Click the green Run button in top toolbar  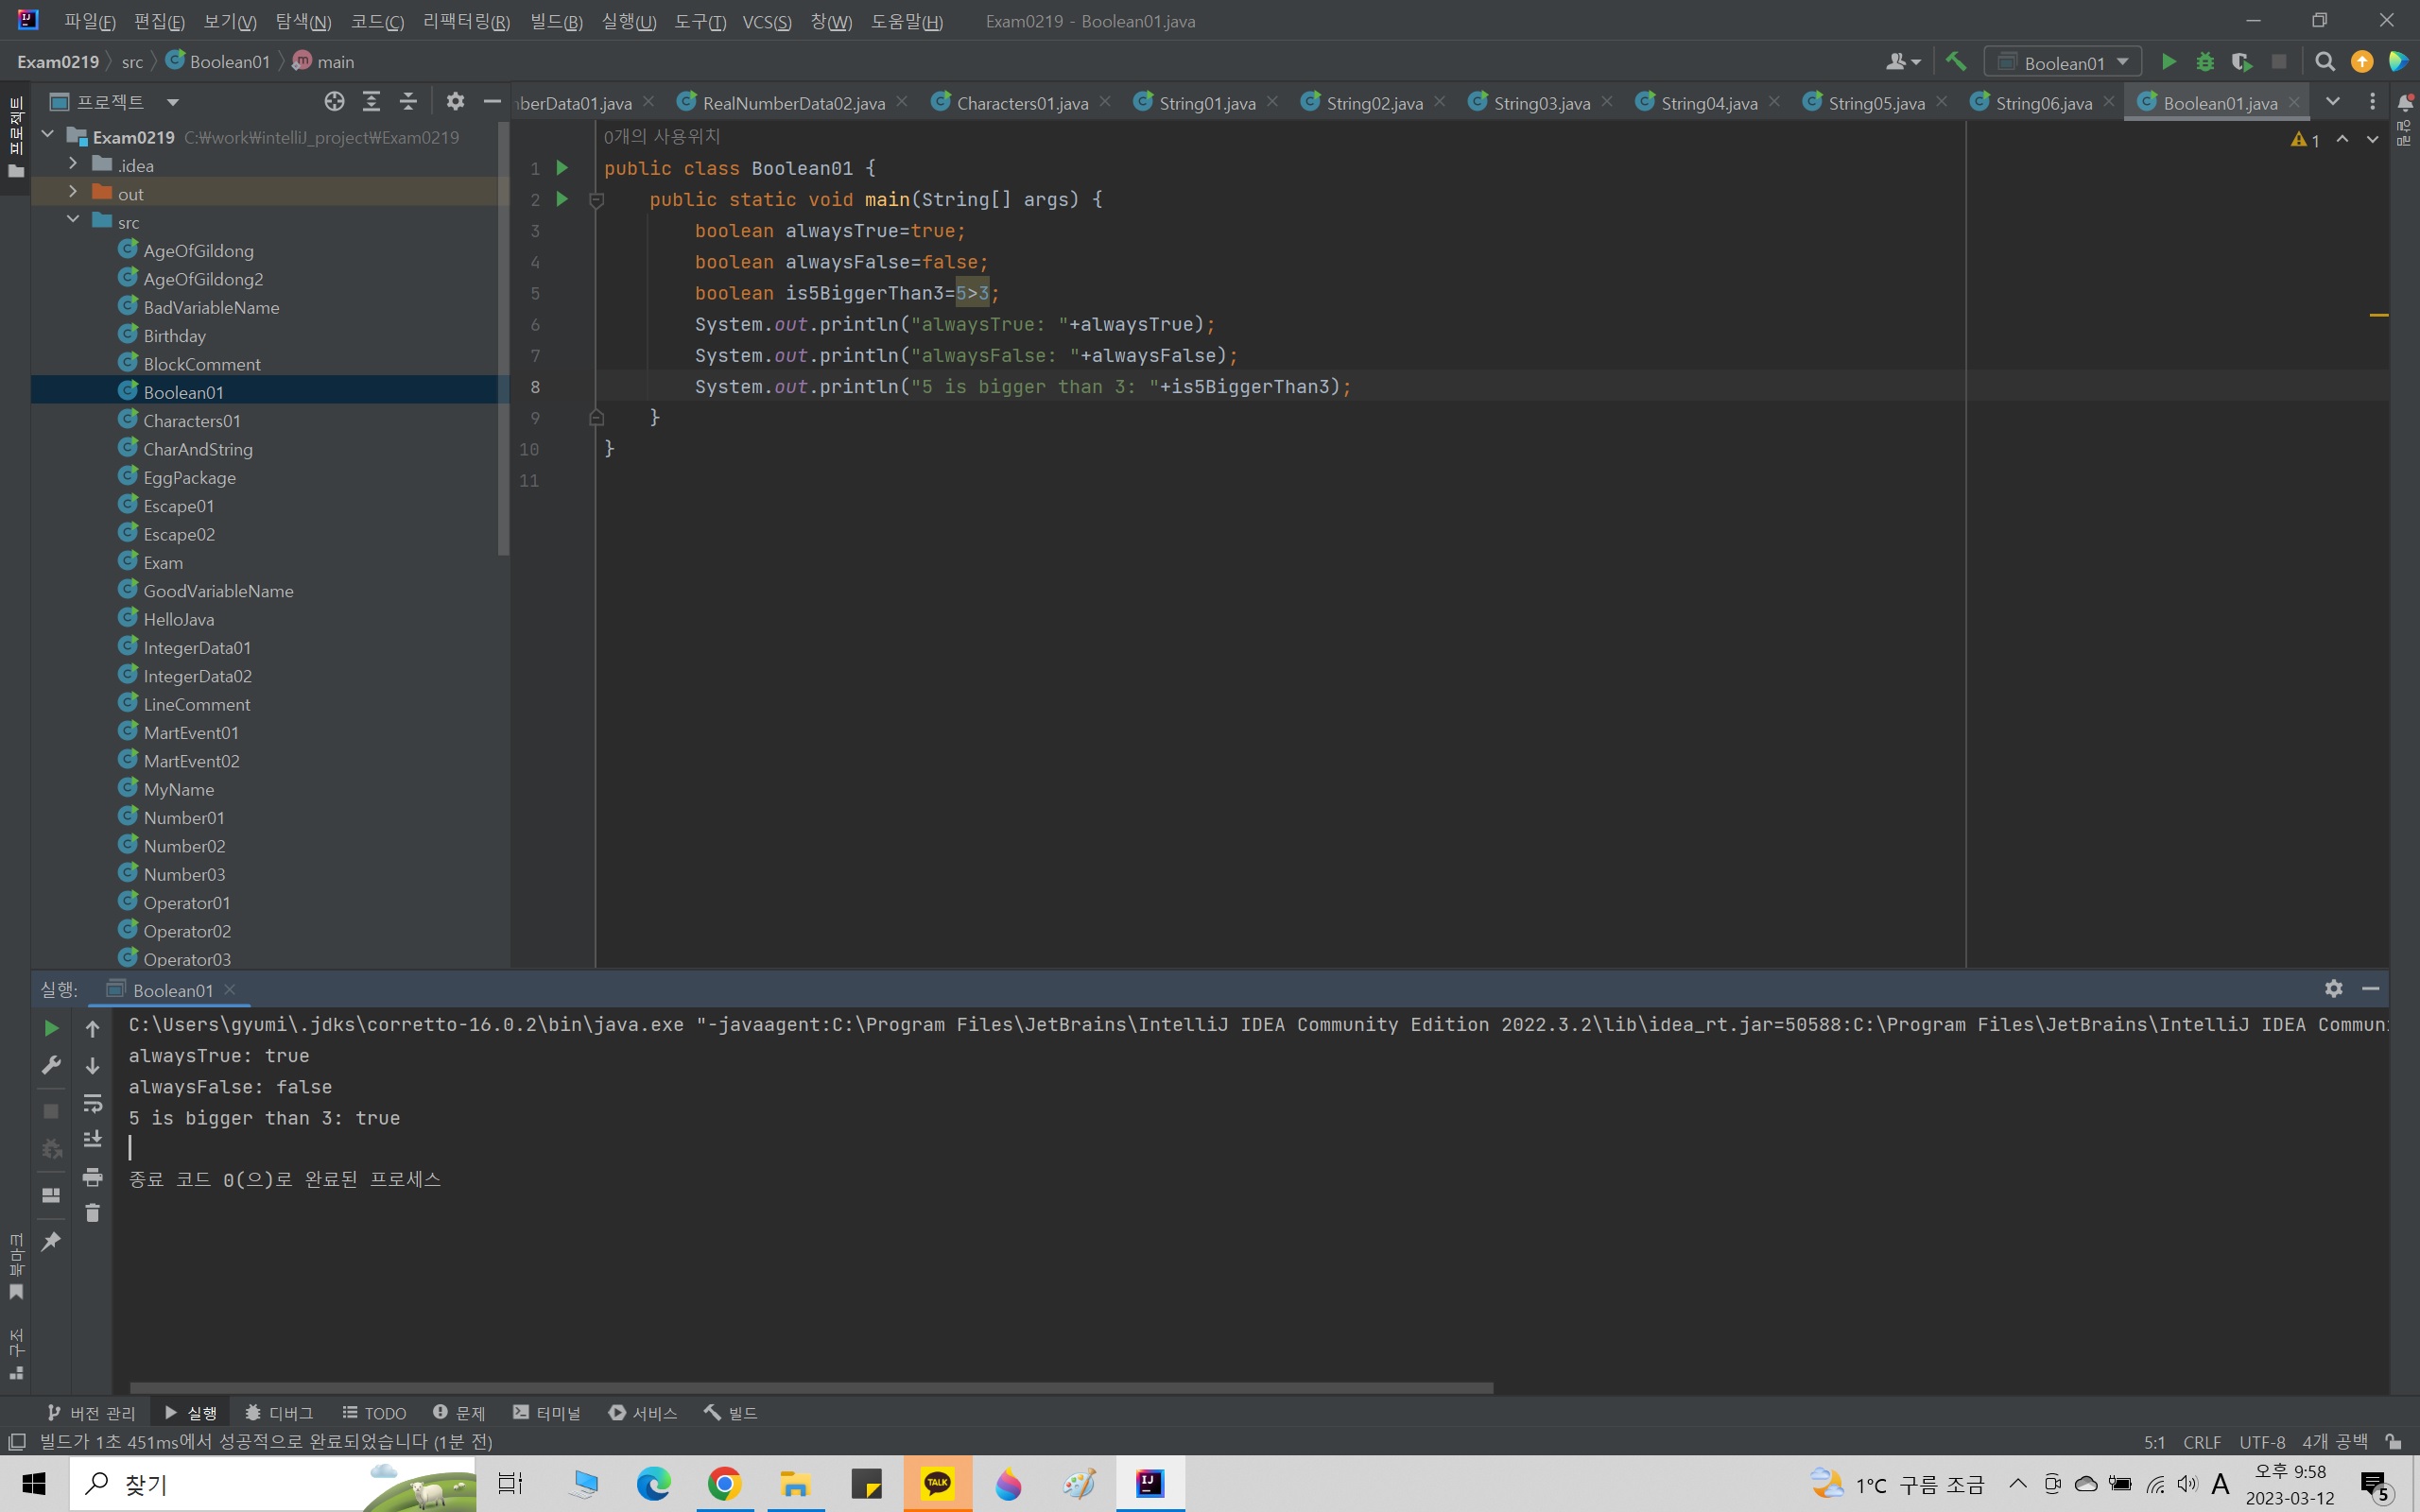pos(2168,62)
